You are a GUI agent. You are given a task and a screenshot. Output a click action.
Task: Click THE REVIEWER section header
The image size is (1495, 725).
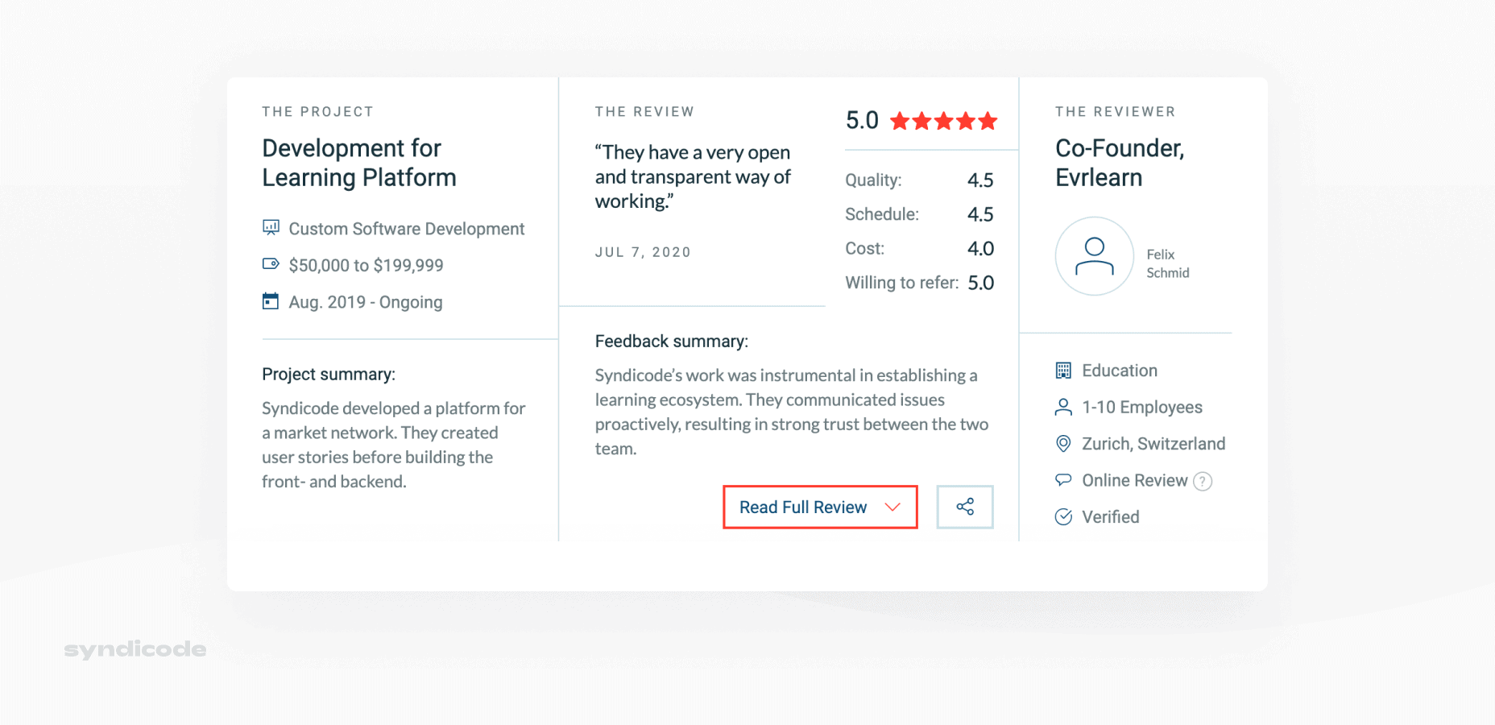click(1116, 112)
